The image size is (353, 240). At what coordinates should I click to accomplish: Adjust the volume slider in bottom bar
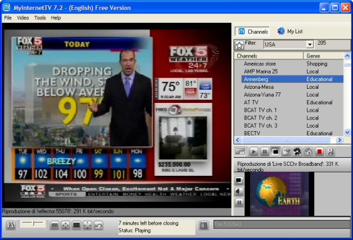tap(33, 224)
